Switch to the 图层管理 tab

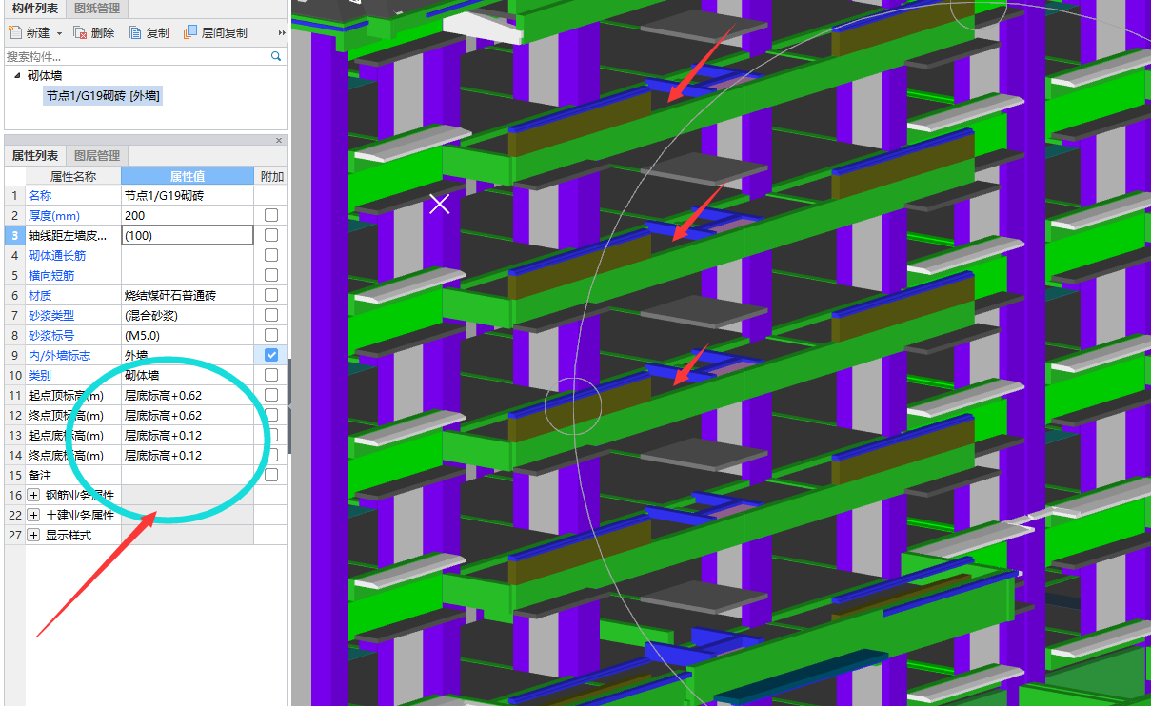97,156
